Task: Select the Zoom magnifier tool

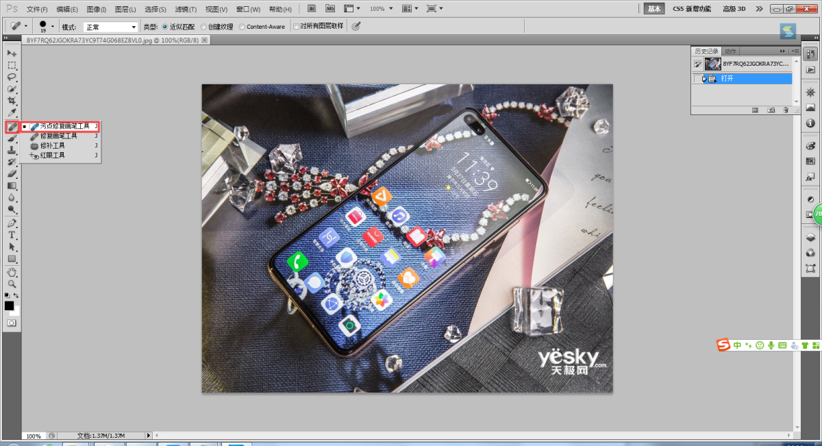Action: tap(12, 284)
